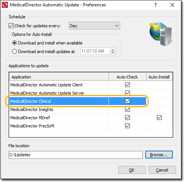
Task: Click the question mark help icon
Action: (x=155, y=5)
